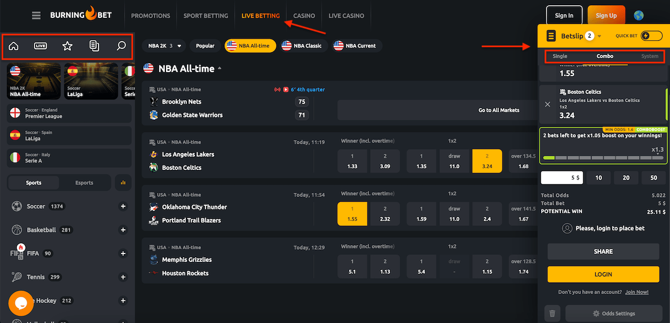Open Odds Settings button
670x323 pixels.
(x=614, y=314)
